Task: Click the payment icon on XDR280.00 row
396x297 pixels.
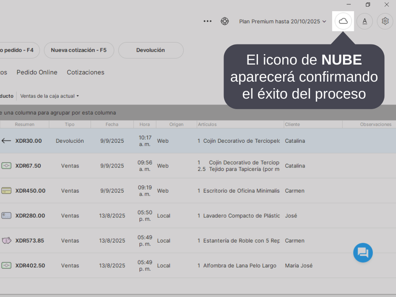Action: (x=6, y=216)
